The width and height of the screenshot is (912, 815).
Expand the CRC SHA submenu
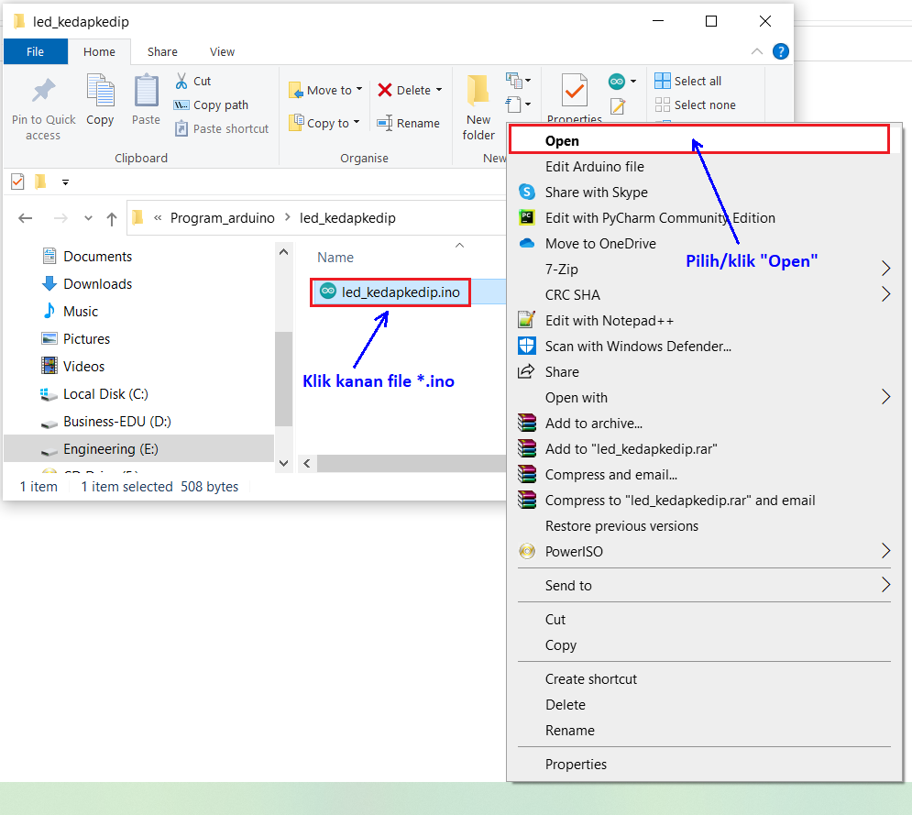pyautogui.click(x=704, y=295)
